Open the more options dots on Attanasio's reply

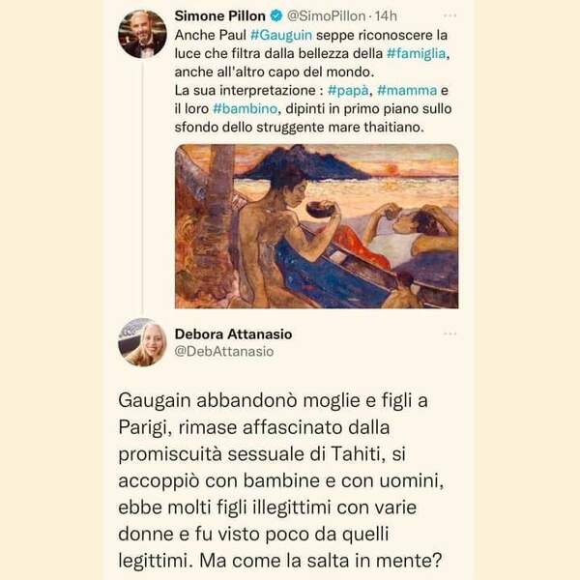tap(449, 333)
